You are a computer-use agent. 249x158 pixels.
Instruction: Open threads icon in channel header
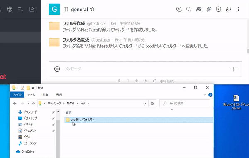pos(179,9)
